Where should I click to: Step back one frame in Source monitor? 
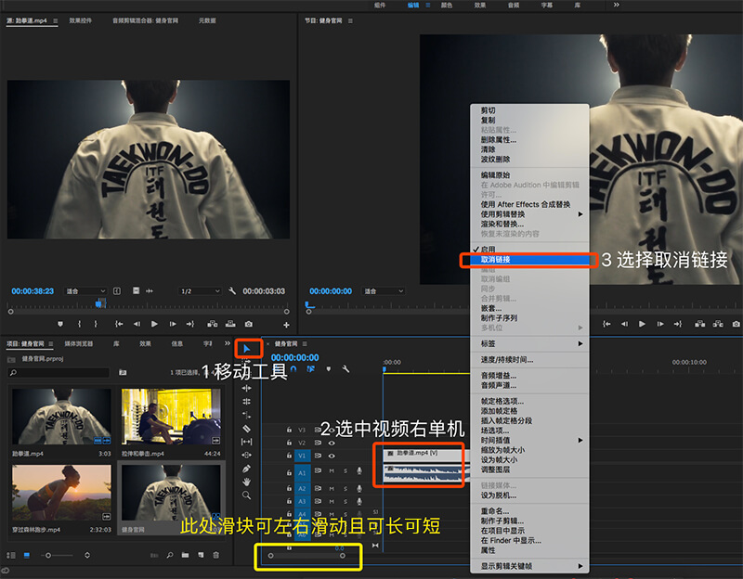click(x=137, y=324)
